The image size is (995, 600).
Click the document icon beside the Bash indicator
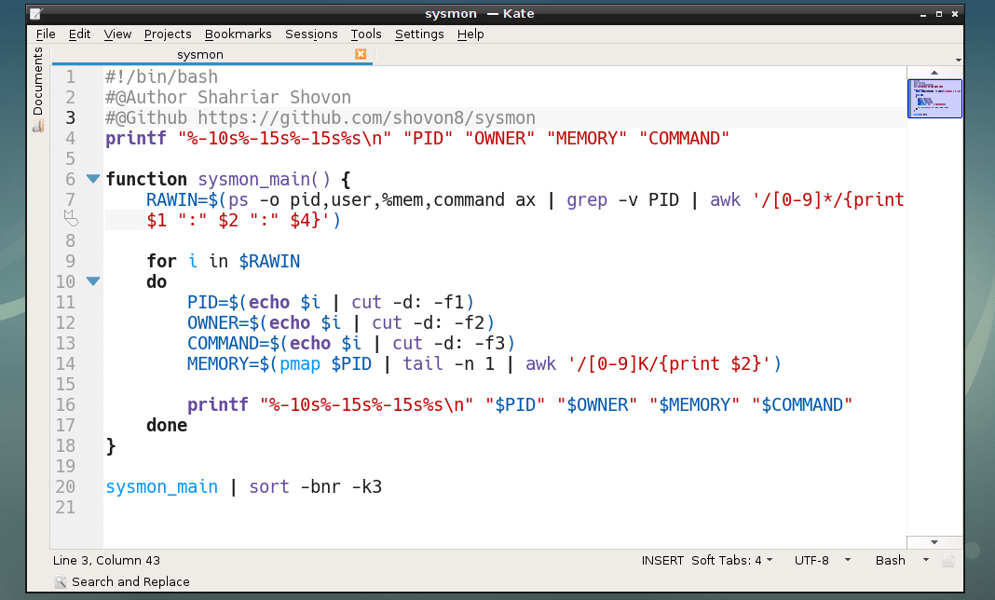(x=948, y=560)
